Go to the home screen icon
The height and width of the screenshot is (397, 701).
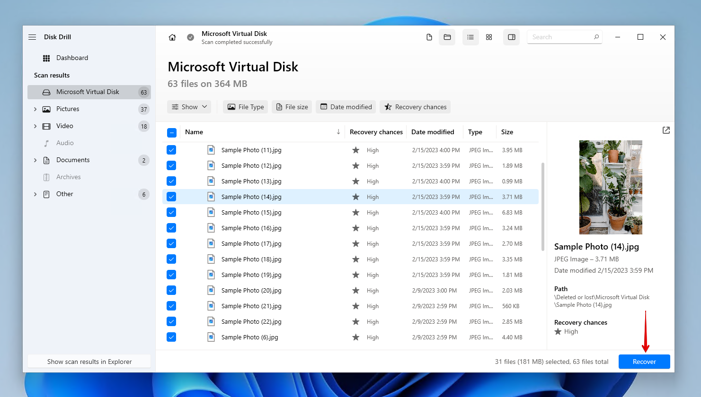[x=172, y=37]
